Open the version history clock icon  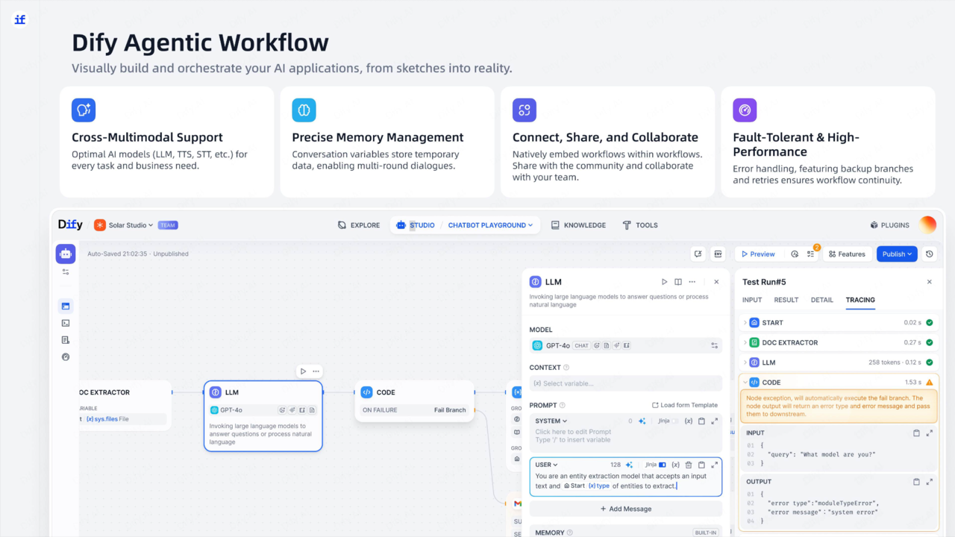(929, 254)
